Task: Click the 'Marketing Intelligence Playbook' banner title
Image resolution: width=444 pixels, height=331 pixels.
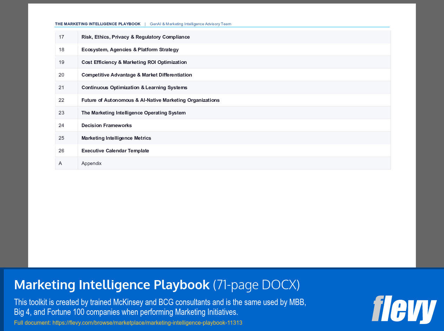Action: point(111,285)
